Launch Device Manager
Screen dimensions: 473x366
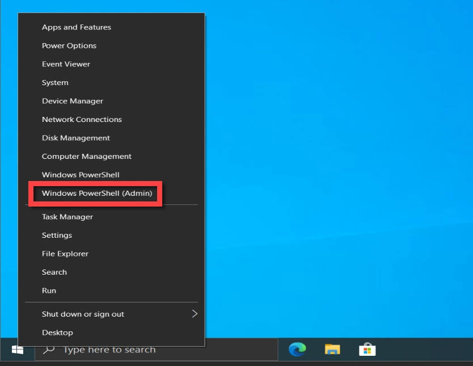coord(111,101)
